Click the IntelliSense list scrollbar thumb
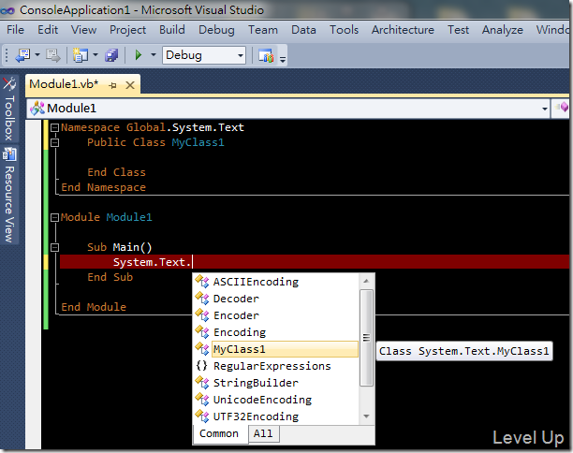This screenshot has width=573, height=453. point(366,338)
